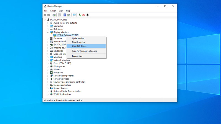Collapse the DESKTOP-EVQLI63 root node
The image size is (221, 124).
[x=45, y=20]
